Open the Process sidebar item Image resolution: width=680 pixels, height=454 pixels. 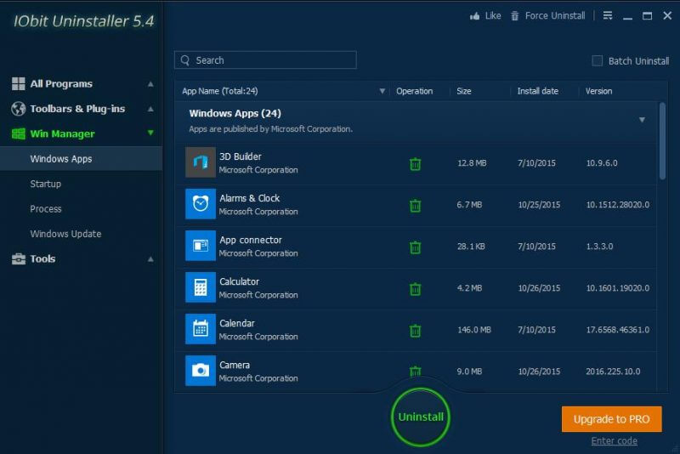(46, 209)
